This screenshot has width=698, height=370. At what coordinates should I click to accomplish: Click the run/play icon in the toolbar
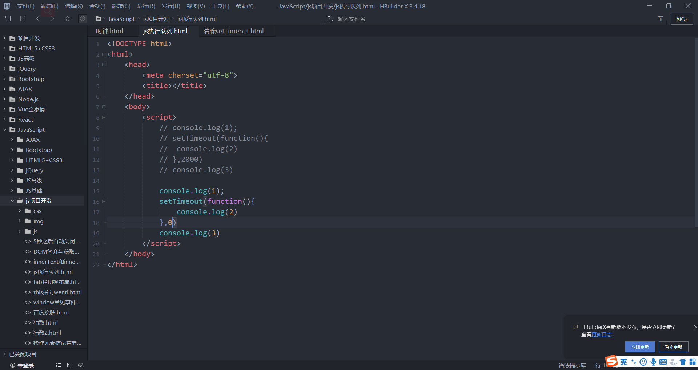click(83, 18)
